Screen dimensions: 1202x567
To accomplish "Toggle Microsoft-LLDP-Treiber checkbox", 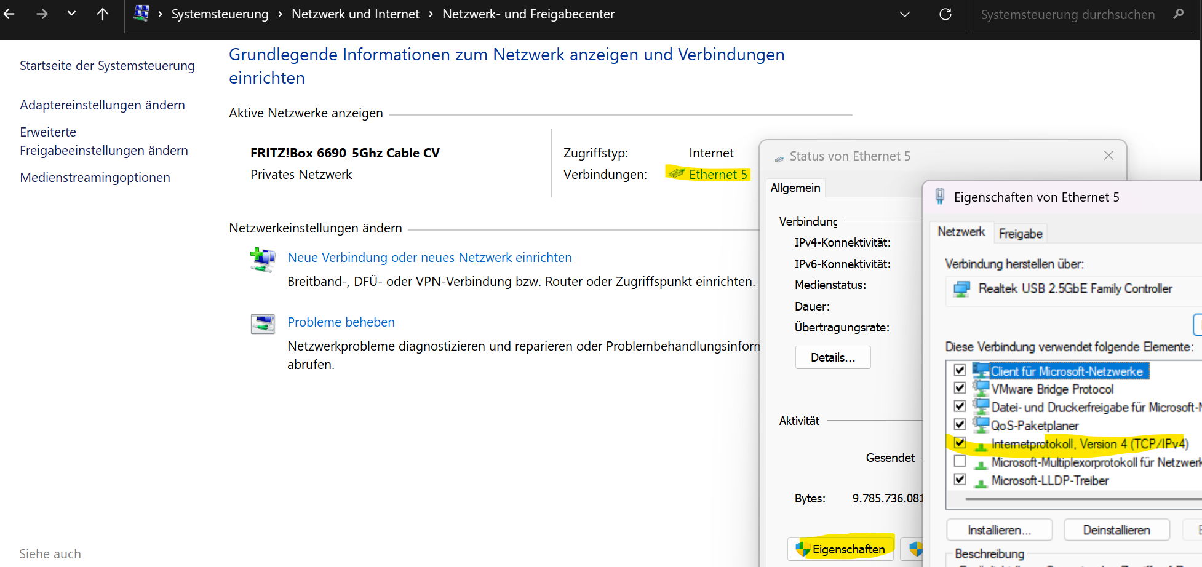I will pos(960,479).
